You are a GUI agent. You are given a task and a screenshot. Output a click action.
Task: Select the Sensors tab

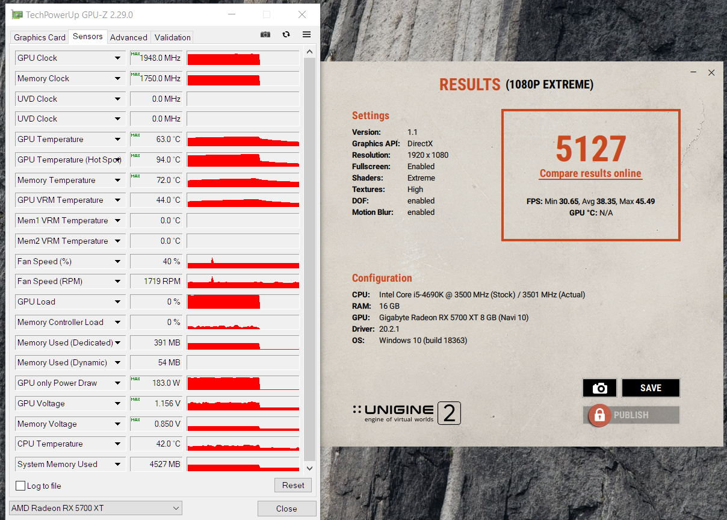point(88,36)
